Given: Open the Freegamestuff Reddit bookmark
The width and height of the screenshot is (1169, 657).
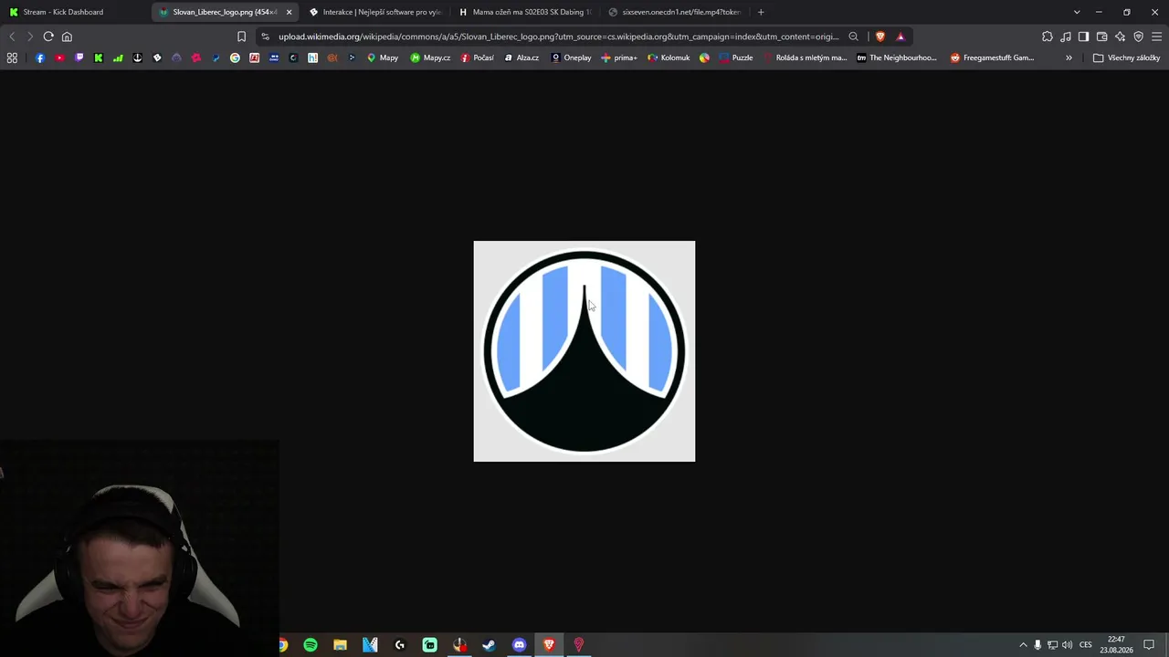Looking at the screenshot, I should coord(992,57).
